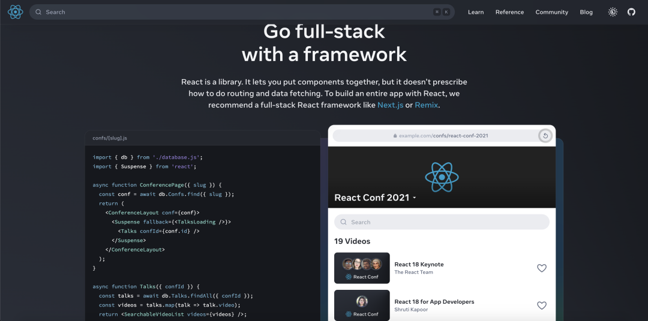Screen dimensions: 648x321
Task: Click 'The React Team' speaker text
Action: click(413, 272)
